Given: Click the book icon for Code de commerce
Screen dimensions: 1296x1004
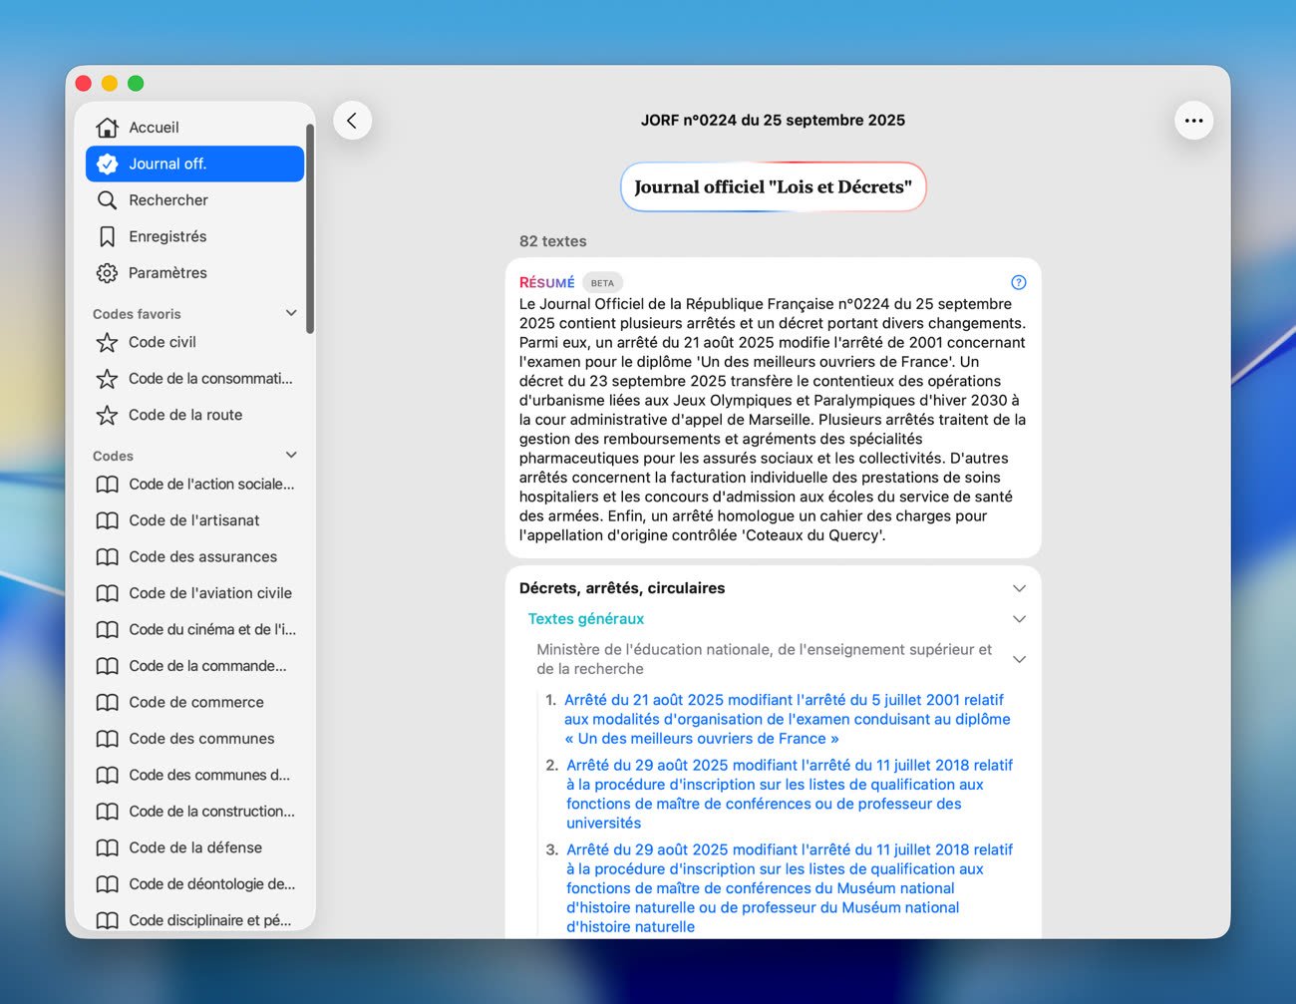Looking at the screenshot, I should (107, 703).
